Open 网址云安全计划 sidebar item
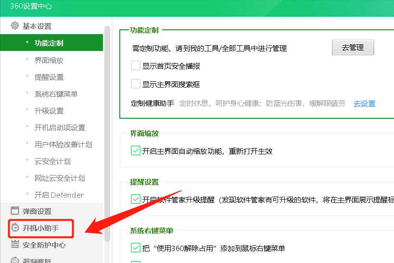The height and width of the screenshot is (263, 394). coord(60,178)
